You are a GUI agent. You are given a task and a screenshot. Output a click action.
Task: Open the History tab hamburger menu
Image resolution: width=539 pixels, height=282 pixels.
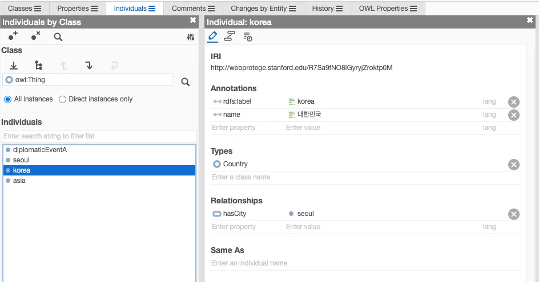coord(339,9)
